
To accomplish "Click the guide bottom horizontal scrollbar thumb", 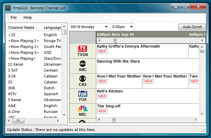I will (x=114, y=120).
